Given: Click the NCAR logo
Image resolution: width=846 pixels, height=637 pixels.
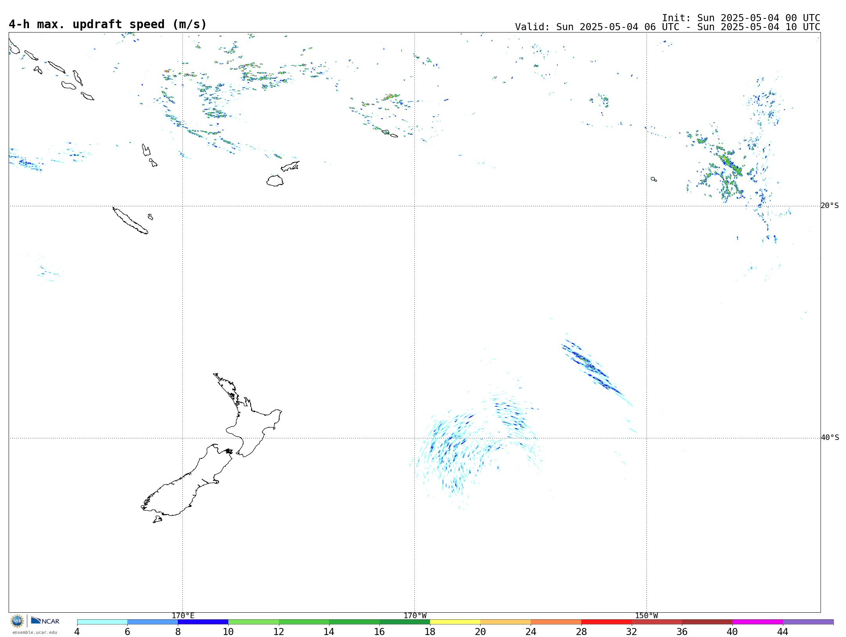Looking at the screenshot, I should (x=45, y=621).
